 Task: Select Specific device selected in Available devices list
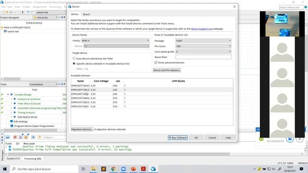[x=74, y=63]
